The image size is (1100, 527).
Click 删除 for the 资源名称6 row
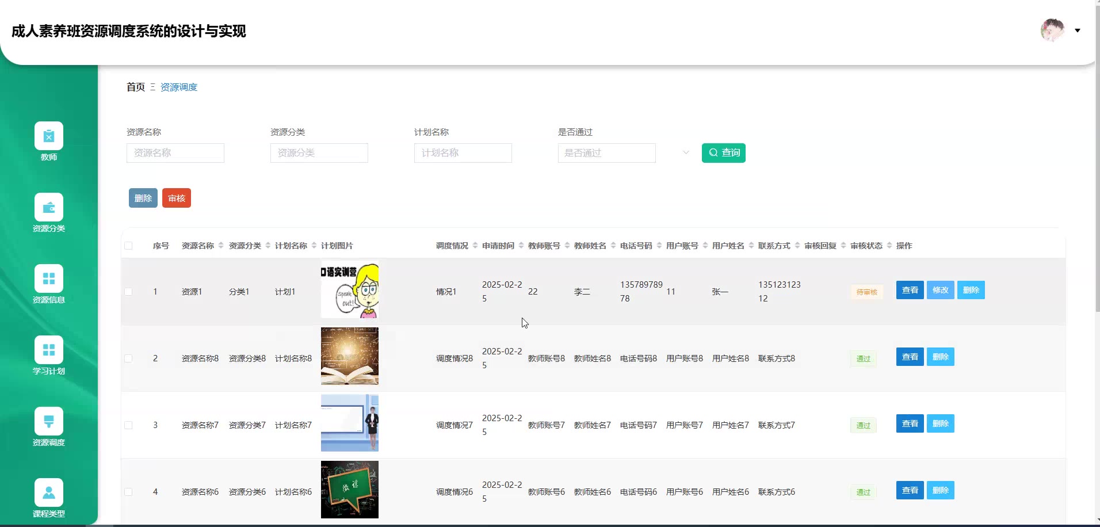click(941, 490)
